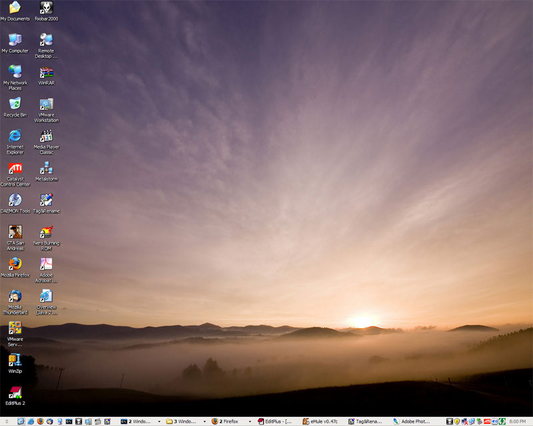Open the Media Player Classic desktop icon
Image resolution: width=533 pixels, height=426 pixels.
click(46, 136)
